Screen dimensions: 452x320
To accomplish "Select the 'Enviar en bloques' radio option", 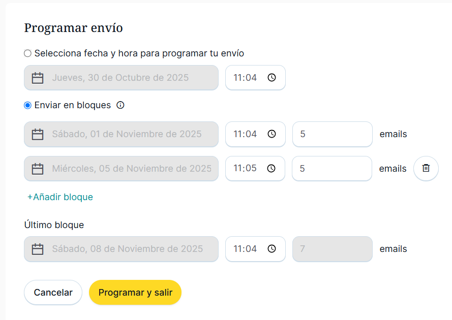I will click(28, 106).
